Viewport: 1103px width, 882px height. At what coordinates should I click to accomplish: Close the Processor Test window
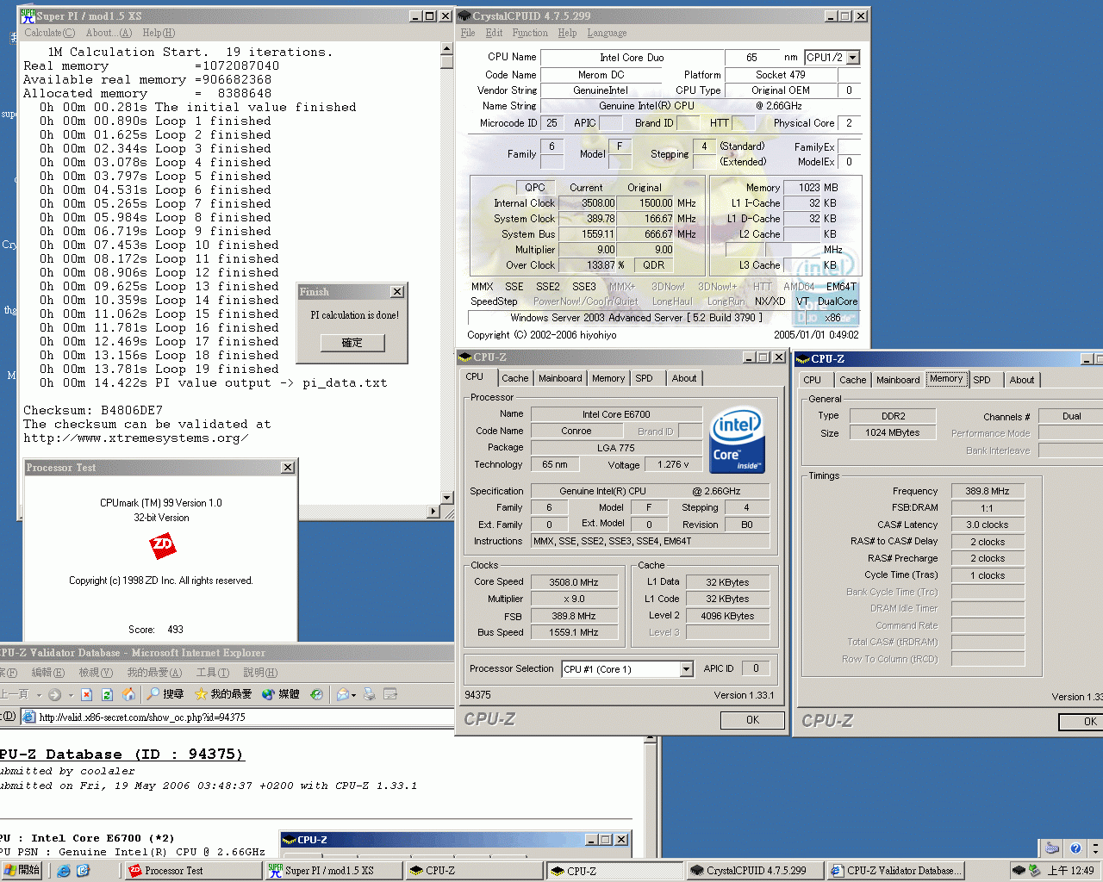tap(288, 468)
